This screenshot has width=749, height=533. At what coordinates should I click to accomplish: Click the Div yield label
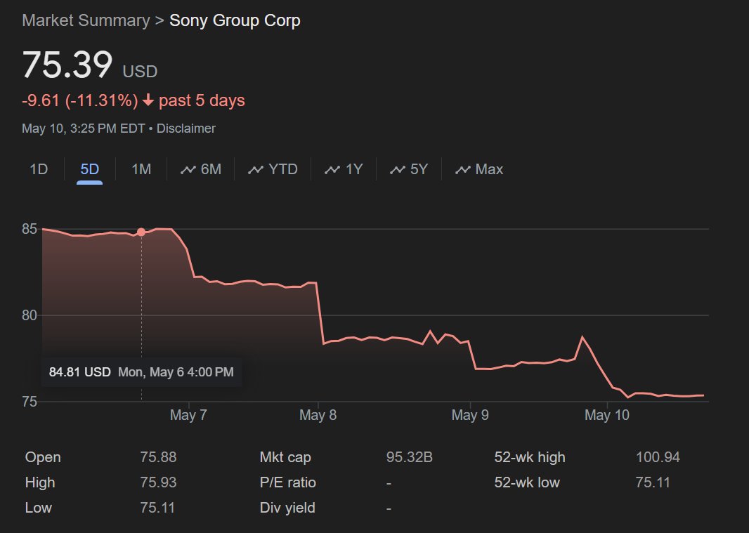click(x=287, y=508)
